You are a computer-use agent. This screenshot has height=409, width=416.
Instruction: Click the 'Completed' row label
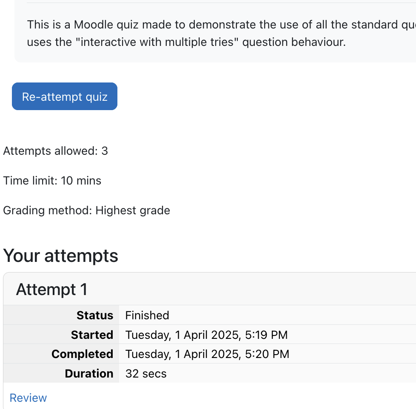coord(82,354)
